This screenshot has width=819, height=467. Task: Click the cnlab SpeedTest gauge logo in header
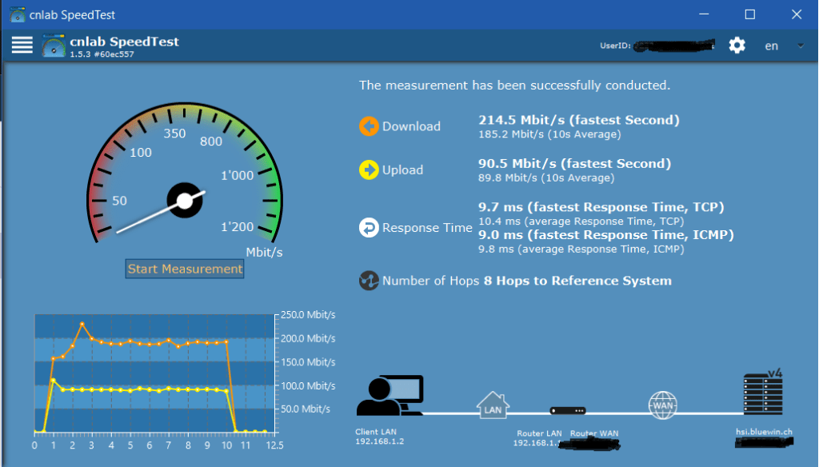[53, 45]
